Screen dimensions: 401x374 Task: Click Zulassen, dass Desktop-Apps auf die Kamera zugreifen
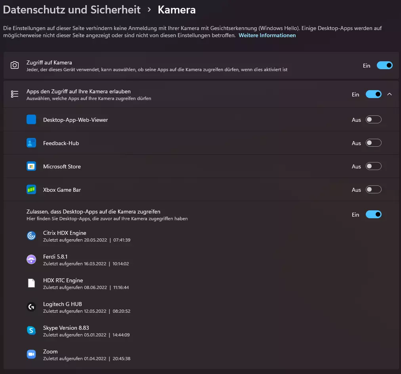tap(94, 212)
